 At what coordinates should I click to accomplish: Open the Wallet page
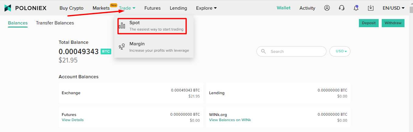click(284, 8)
